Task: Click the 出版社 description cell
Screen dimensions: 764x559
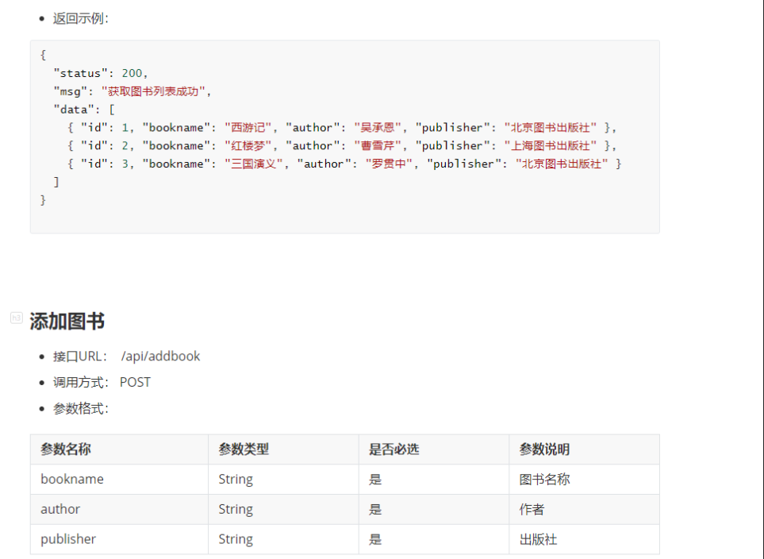Action: coord(538,538)
